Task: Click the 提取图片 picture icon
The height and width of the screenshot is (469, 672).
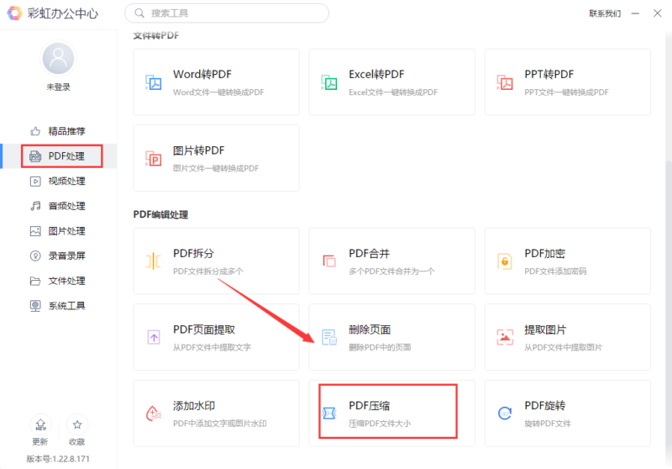Action: pyautogui.click(x=505, y=337)
